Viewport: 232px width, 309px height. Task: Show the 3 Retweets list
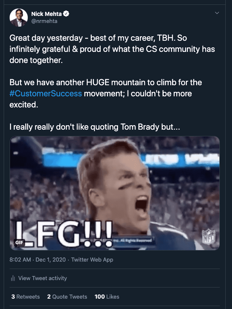pyautogui.click(x=25, y=297)
